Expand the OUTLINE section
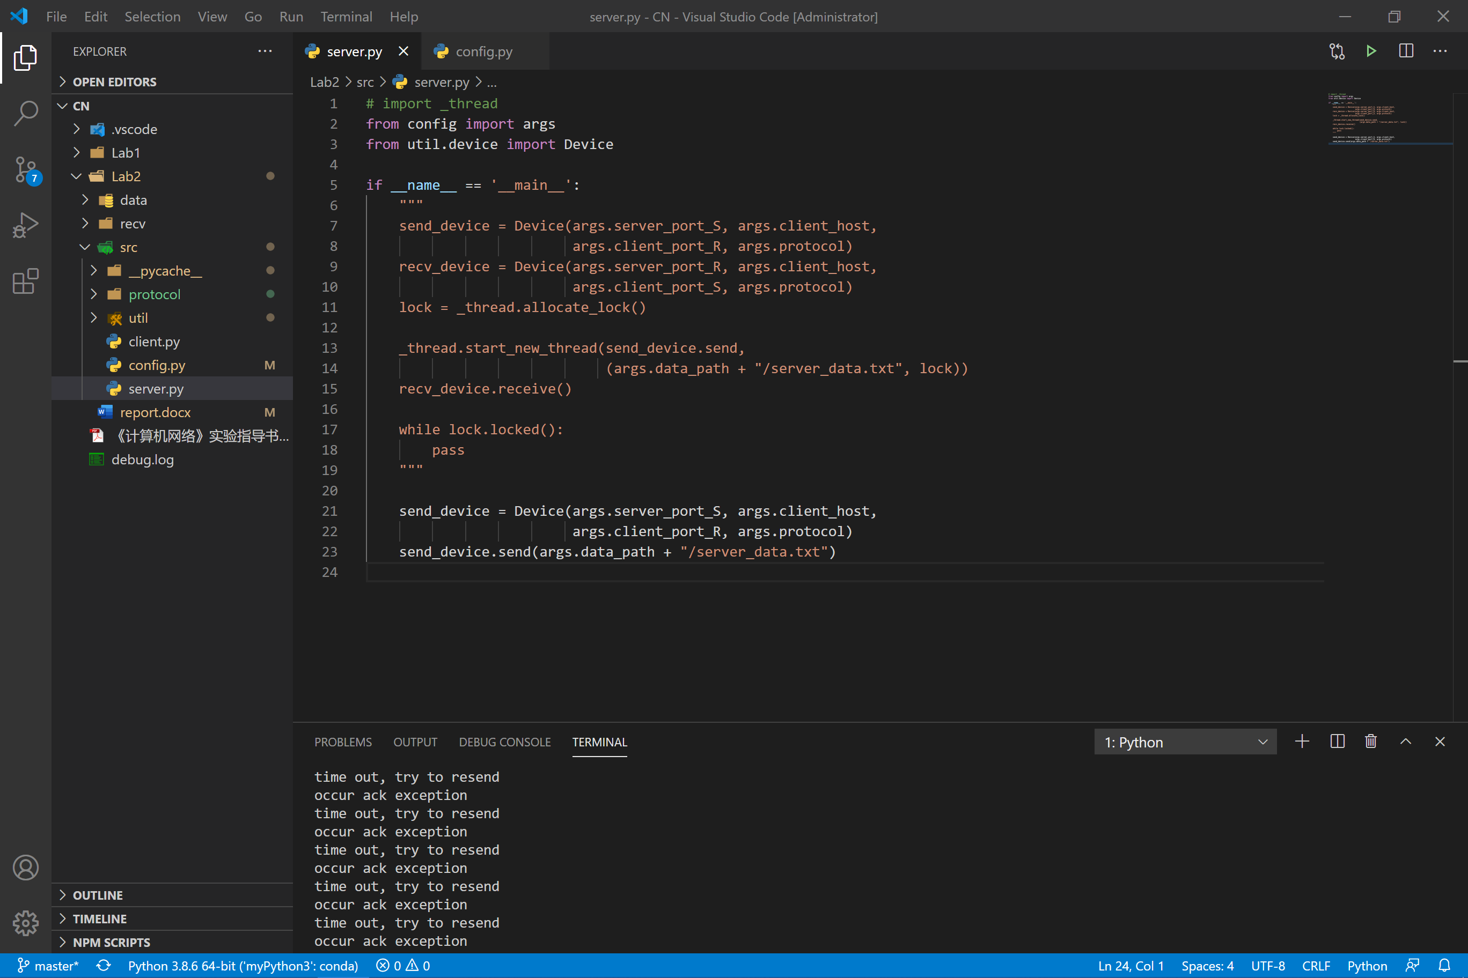The width and height of the screenshot is (1468, 978). (x=97, y=895)
